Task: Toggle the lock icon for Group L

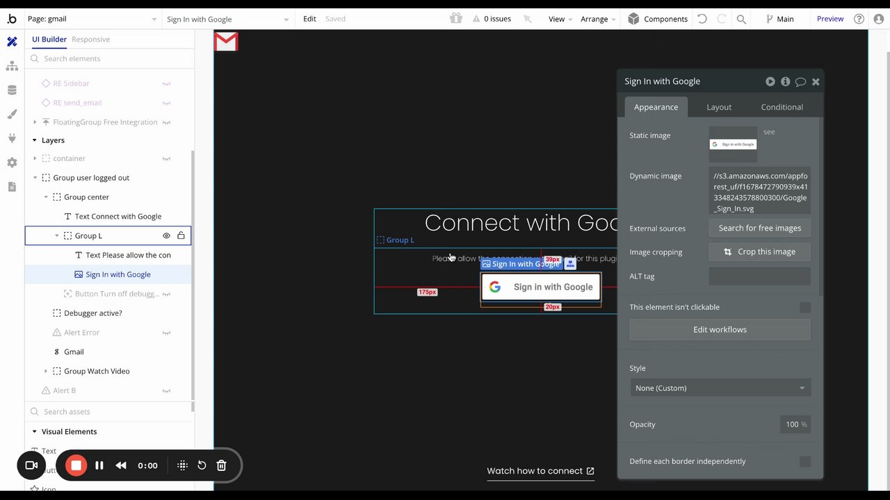Action: click(181, 235)
